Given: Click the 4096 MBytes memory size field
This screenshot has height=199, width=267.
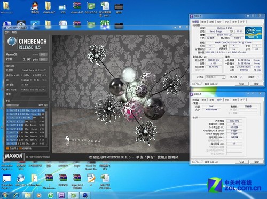Looking at the screenshot, I should pos(211,110).
